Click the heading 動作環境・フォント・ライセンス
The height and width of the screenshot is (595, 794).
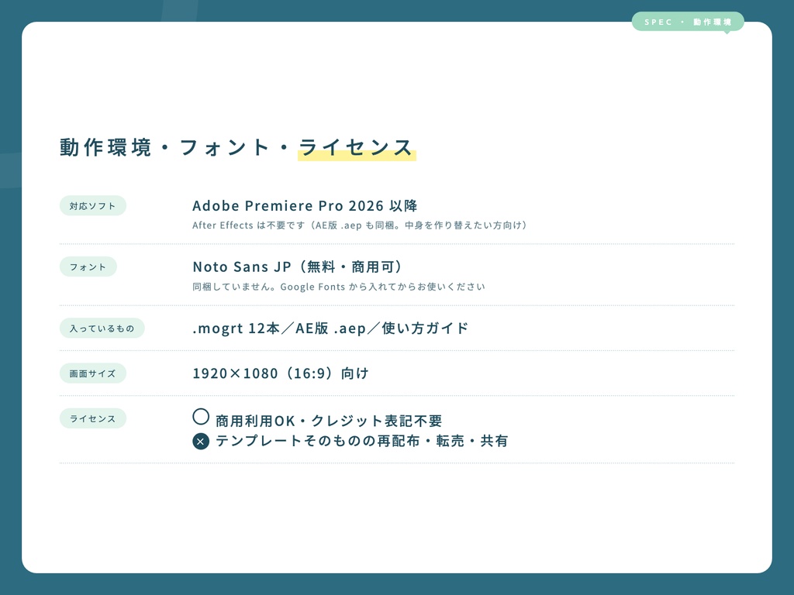click(236, 147)
